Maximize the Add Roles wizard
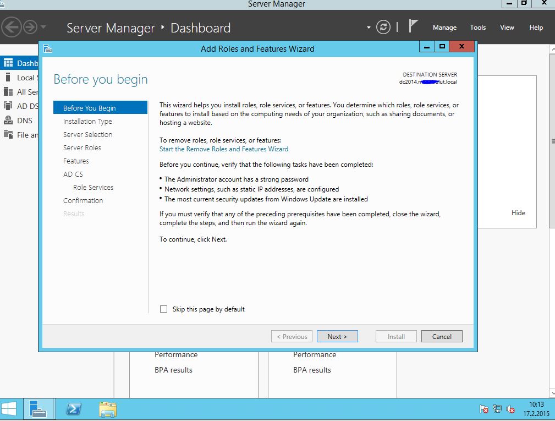 (442, 47)
